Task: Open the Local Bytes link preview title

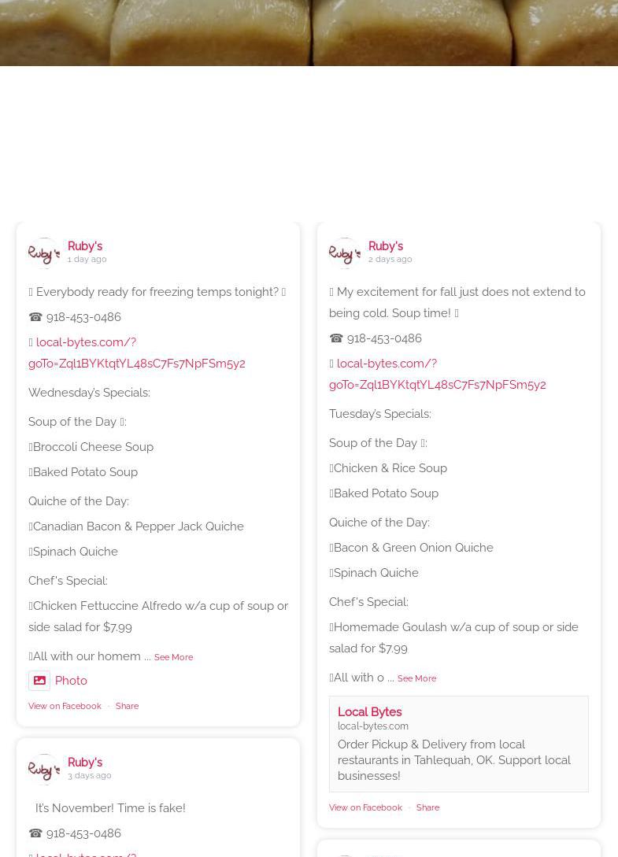Action: 369,712
